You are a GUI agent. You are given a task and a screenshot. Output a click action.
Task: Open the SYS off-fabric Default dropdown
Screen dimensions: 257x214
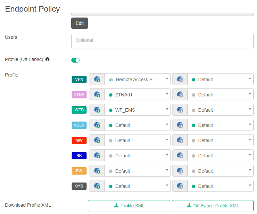pos(221,186)
